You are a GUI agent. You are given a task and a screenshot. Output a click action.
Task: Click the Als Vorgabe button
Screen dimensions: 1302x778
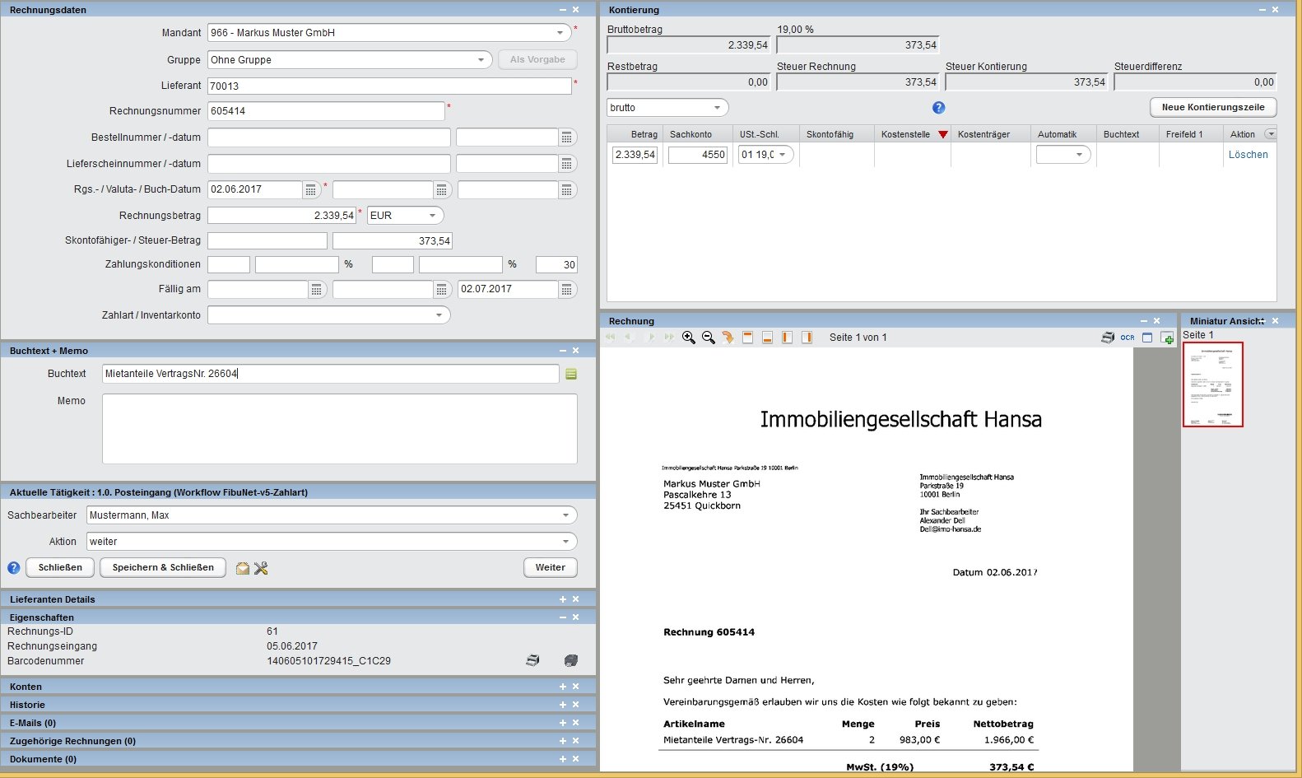[x=537, y=60]
